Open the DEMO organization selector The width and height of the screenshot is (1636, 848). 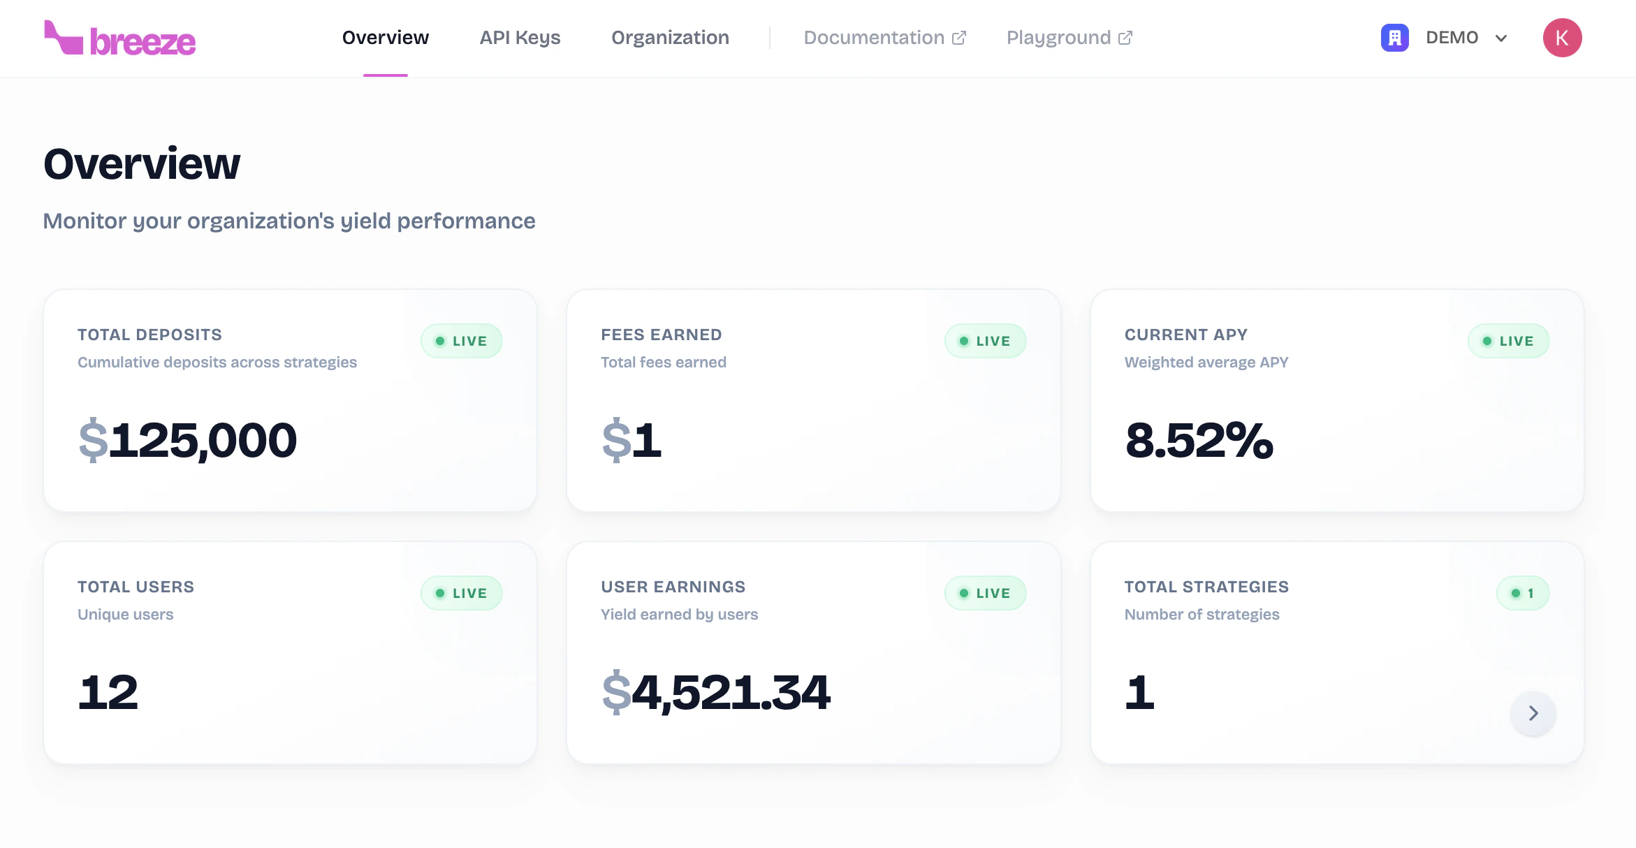(1452, 38)
